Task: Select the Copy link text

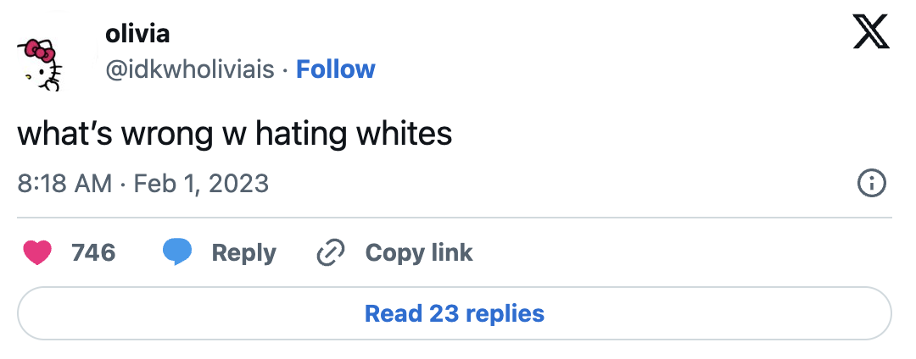Action: [419, 252]
